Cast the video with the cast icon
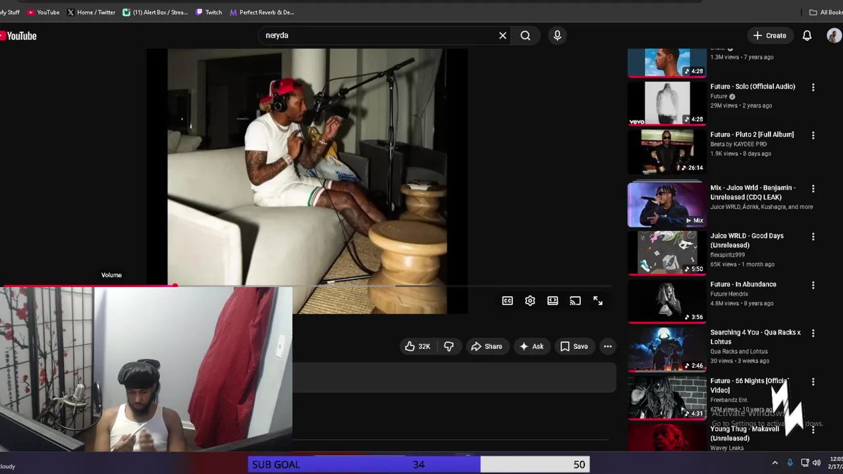Viewport: 843px width, 474px height. click(575, 301)
